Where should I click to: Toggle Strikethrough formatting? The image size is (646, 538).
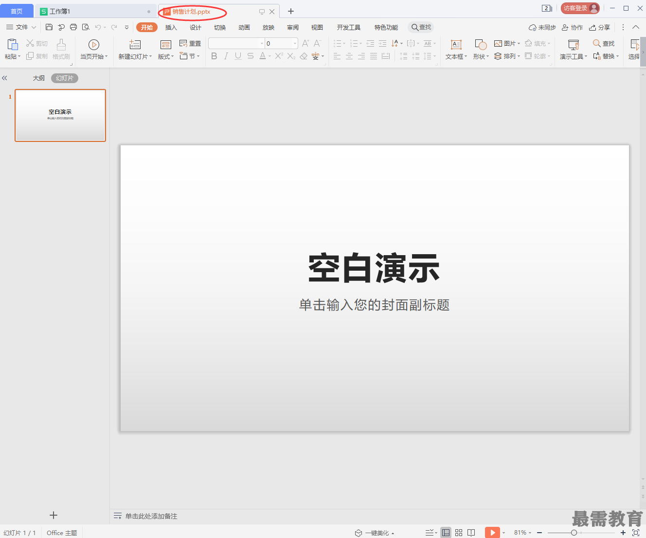click(250, 56)
